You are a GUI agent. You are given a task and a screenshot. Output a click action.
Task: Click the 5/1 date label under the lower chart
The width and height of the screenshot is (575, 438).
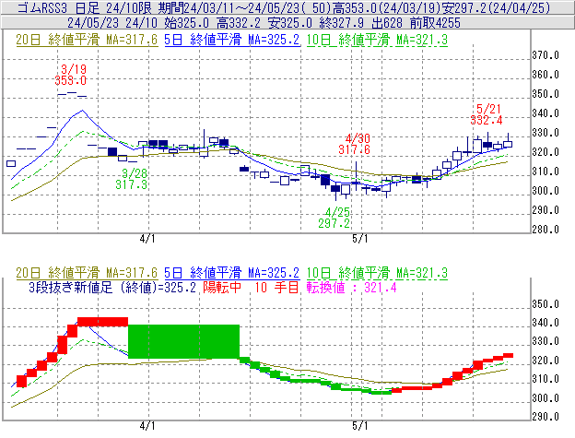(359, 426)
